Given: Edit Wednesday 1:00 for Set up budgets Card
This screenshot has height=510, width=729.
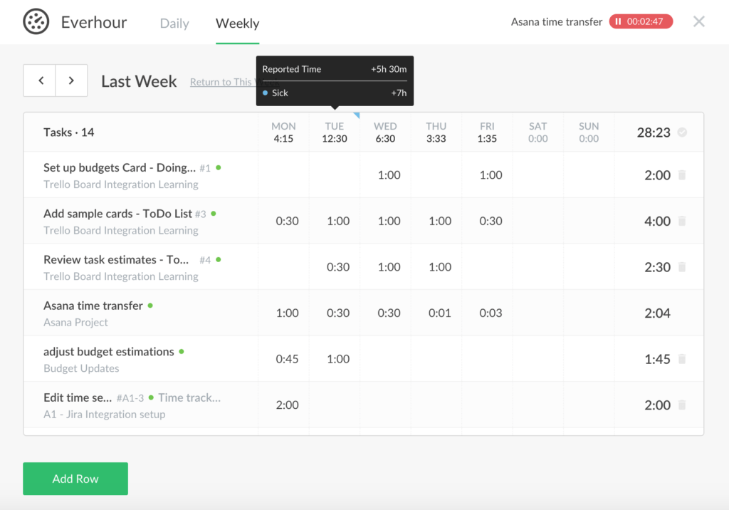Looking at the screenshot, I should [x=389, y=175].
